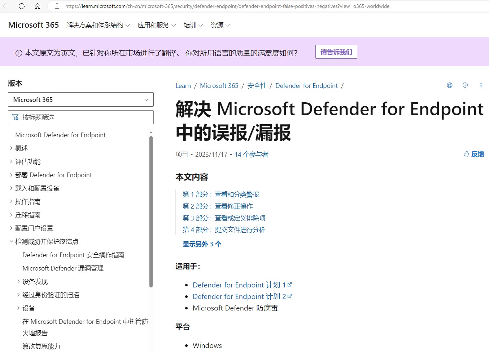Open the Microsoft 365 version dropdown
This screenshot has height=353, width=489.
[81, 99]
